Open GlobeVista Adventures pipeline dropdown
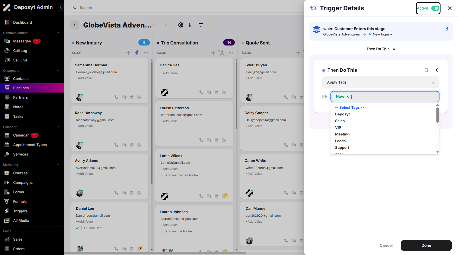This screenshot has width=458, height=255. (x=154, y=25)
